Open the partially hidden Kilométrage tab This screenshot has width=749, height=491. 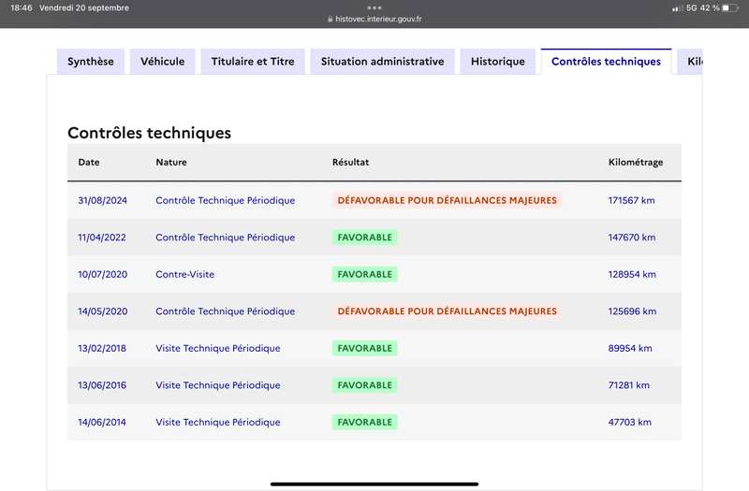pos(690,62)
